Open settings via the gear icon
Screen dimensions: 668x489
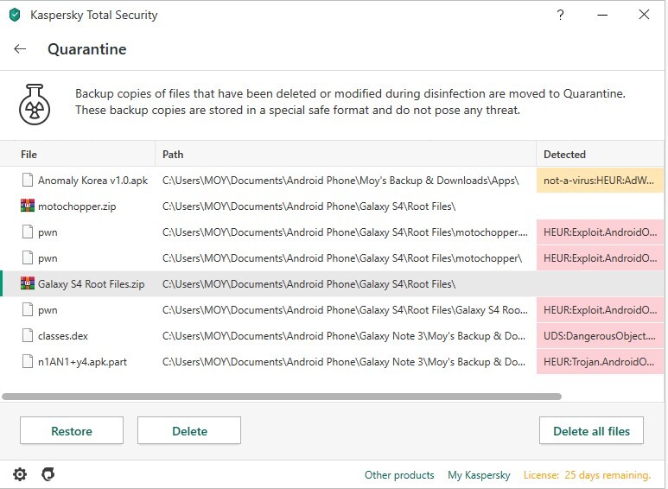(20, 474)
